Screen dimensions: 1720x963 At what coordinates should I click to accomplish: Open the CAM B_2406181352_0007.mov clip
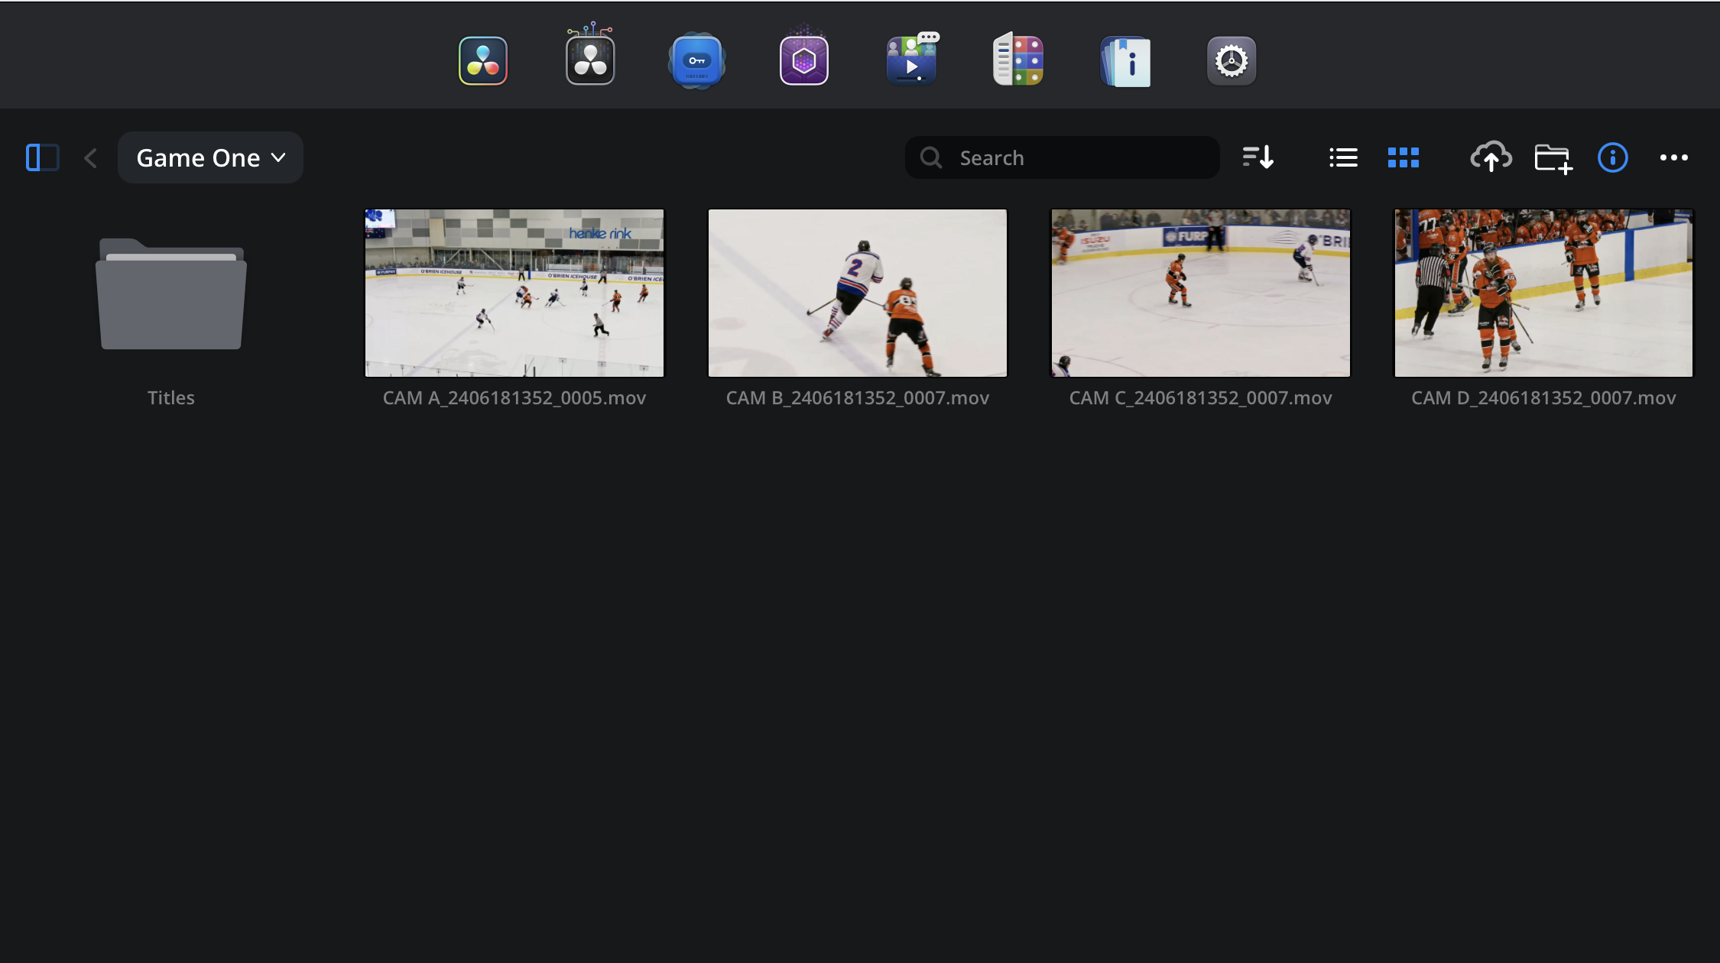tap(857, 293)
